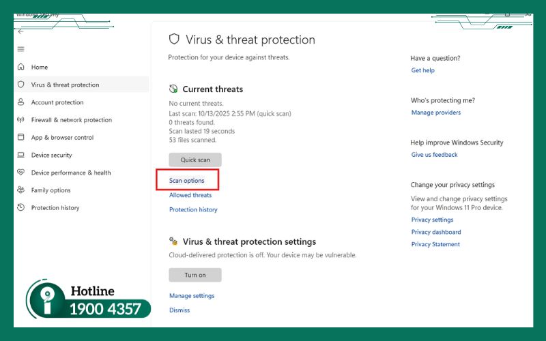Start a Quick scan
Viewport: 546px width, 341px height.
[x=195, y=160]
